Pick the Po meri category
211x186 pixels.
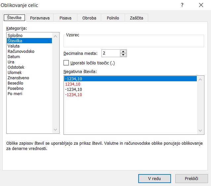coord(16,94)
